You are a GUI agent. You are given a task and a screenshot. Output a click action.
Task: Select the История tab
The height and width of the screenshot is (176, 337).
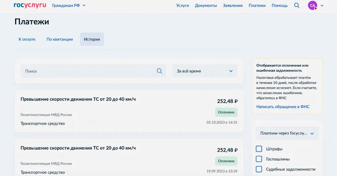(92, 39)
